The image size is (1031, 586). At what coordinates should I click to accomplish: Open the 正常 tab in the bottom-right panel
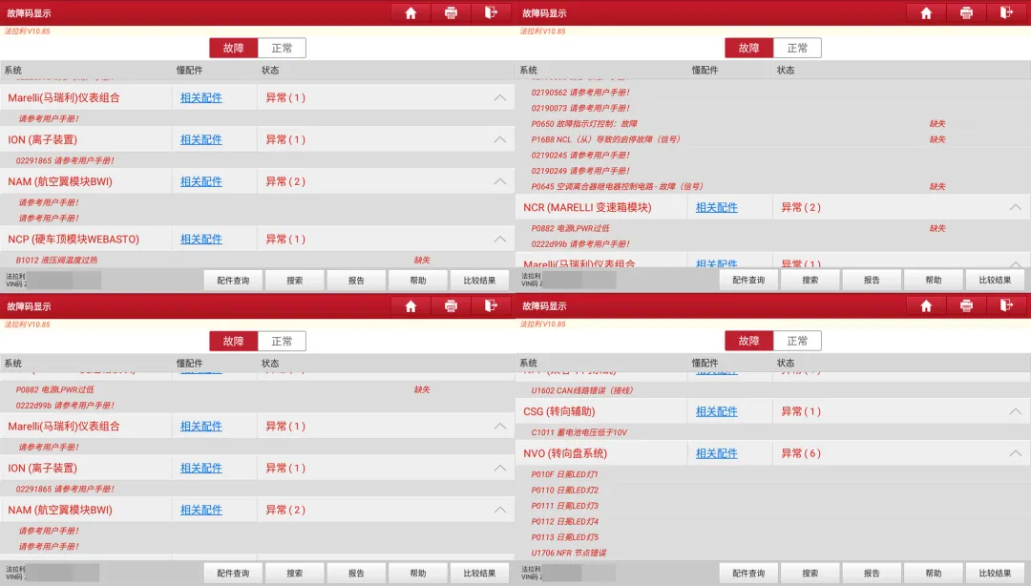(x=797, y=342)
